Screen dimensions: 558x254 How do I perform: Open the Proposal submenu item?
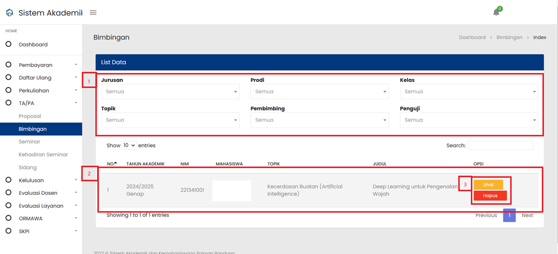(30, 116)
